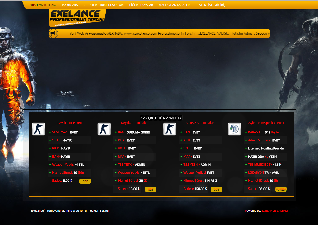This screenshot has width=318, height=225.
Task: Click BAN - DURUMA GÖRE! row
Action: pyautogui.click(x=135, y=132)
